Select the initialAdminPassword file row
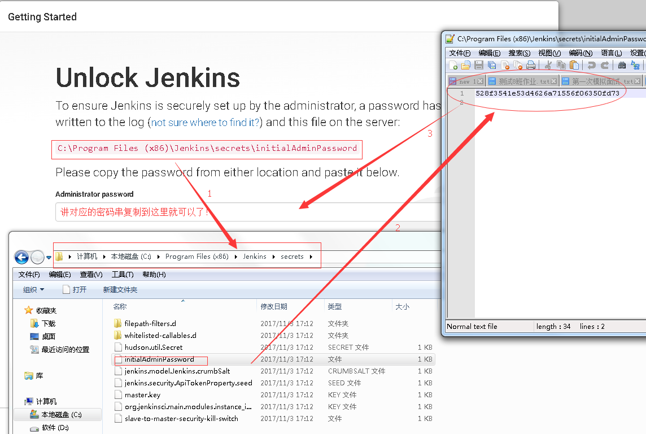The image size is (646, 434). tap(273, 359)
